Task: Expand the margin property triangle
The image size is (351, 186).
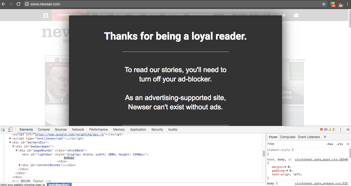Action: [x=286, y=167]
